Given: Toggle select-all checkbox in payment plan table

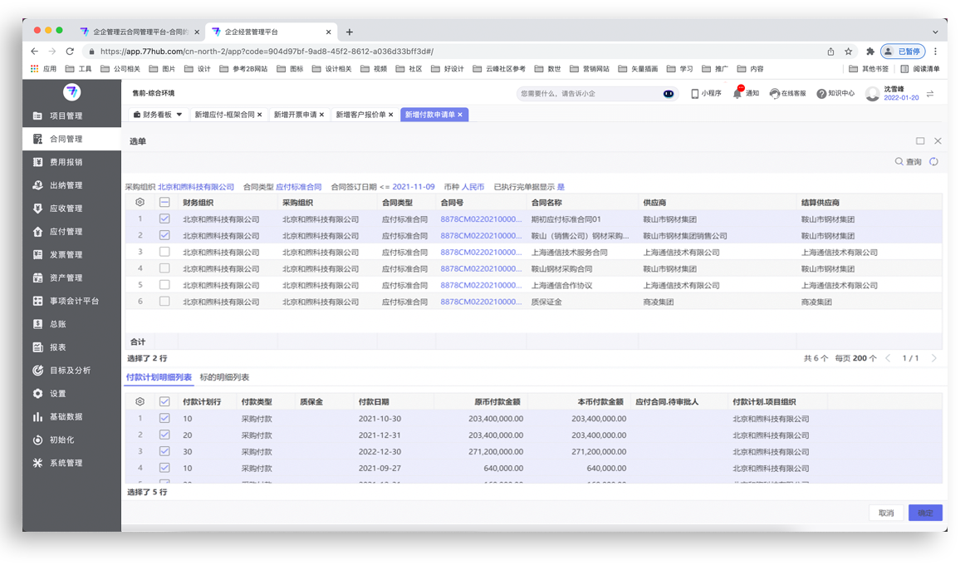Looking at the screenshot, I should click(164, 402).
